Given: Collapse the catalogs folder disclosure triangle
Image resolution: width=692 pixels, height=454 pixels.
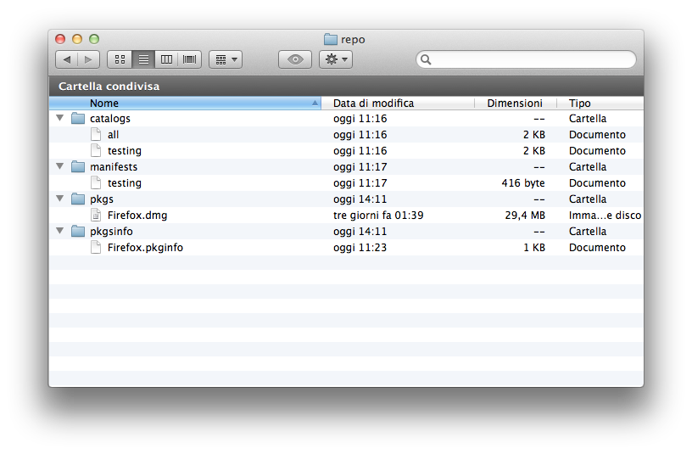Looking at the screenshot, I should point(60,118).
